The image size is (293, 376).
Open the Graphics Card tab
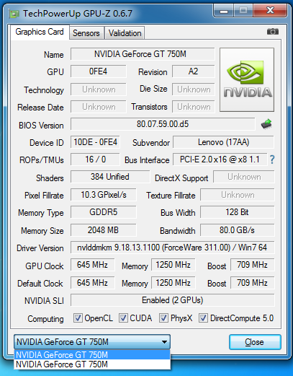pos(40,32)
